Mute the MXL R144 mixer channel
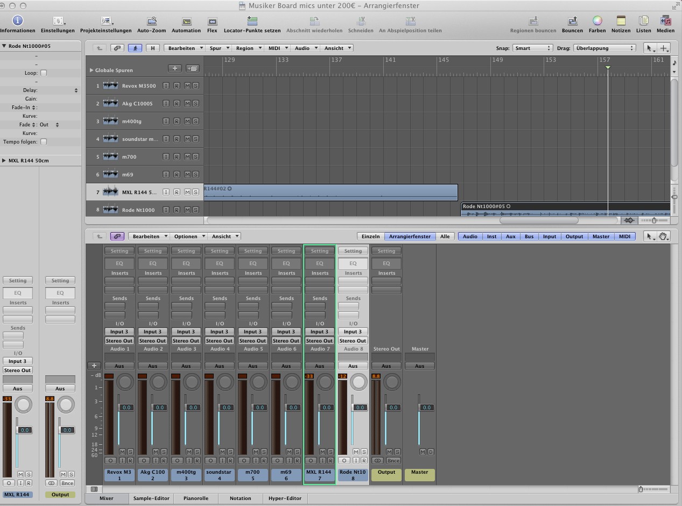The image size is (682, 506). pyautogui.click(x=323, y=452)
